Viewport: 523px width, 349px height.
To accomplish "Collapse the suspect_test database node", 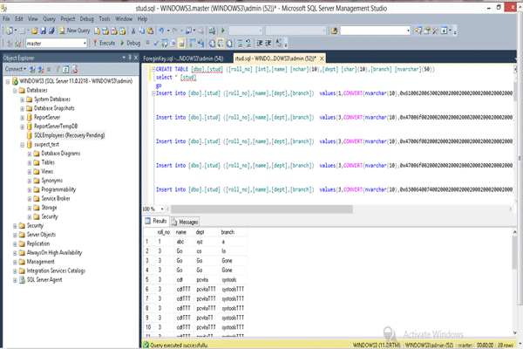I will point(22,144).
